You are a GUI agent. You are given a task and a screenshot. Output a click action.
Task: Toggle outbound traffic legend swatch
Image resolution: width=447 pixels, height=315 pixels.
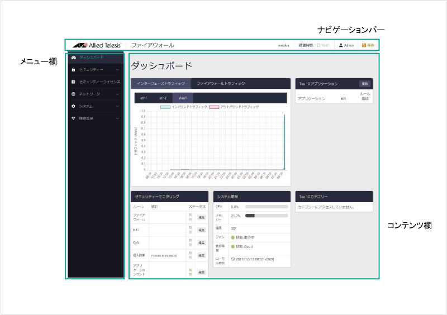click(x=214, y=107)
